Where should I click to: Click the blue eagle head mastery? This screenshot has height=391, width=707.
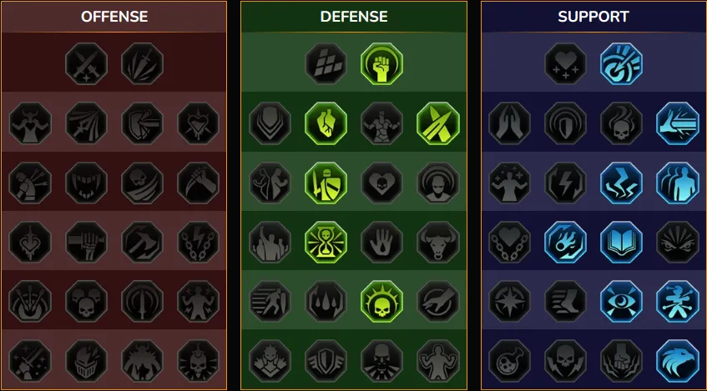click(677, 361)
